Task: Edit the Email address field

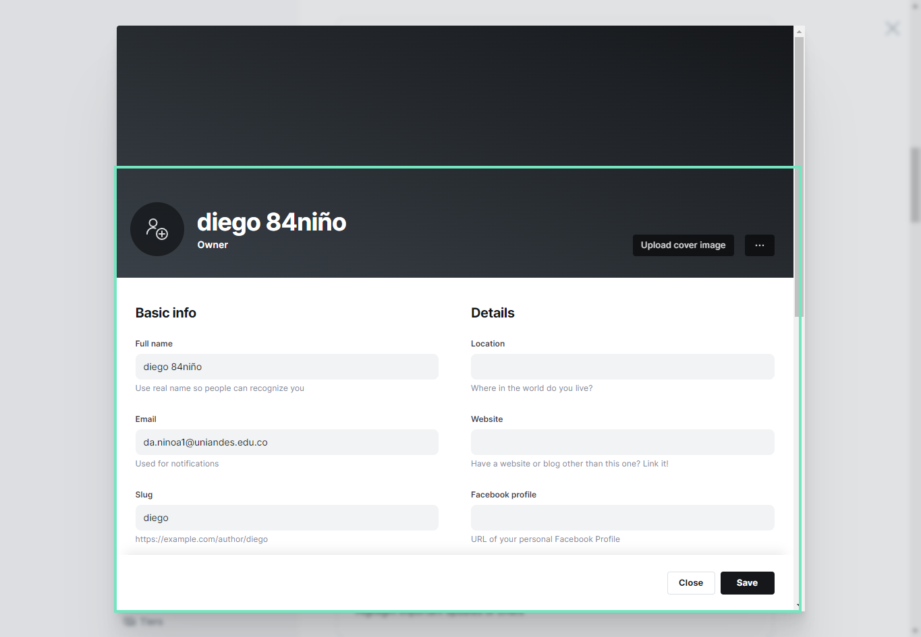Action: click(x=287, y=442)
